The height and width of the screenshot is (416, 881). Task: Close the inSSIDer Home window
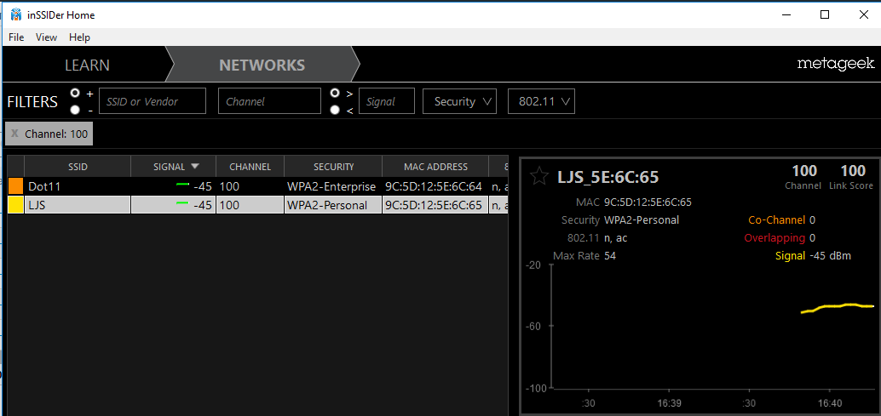(x=864, y=15)
